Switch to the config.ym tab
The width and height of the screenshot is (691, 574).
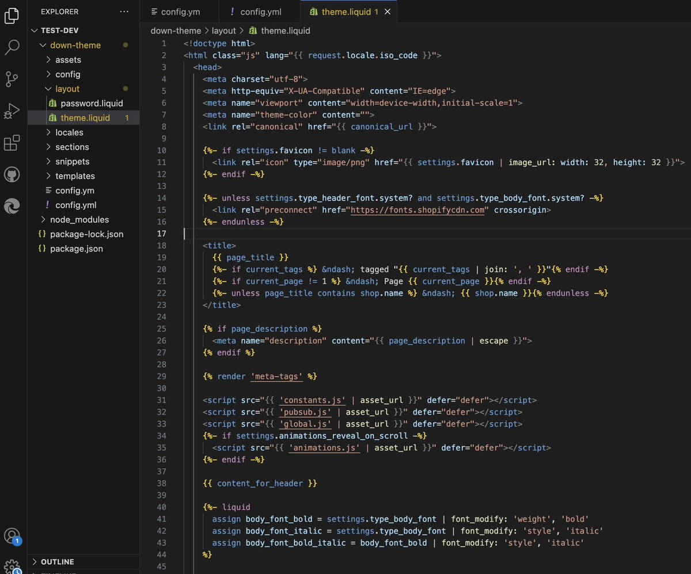click(180, 12)
